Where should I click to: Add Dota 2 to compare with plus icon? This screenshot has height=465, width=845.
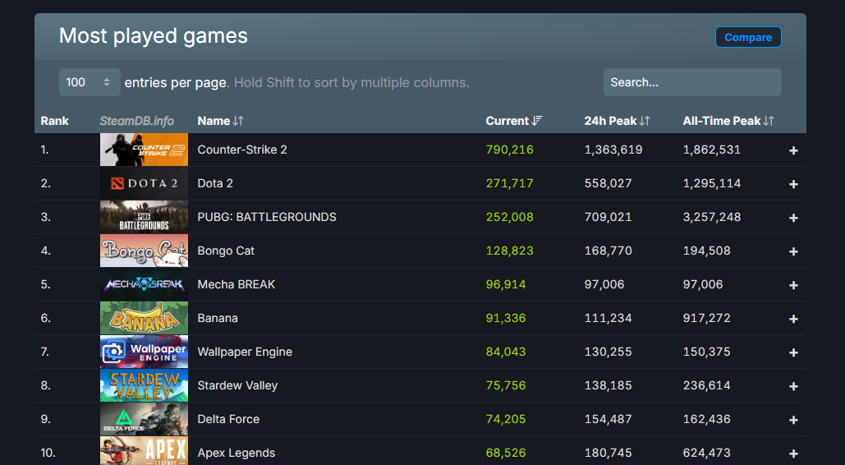pos(793,184)
